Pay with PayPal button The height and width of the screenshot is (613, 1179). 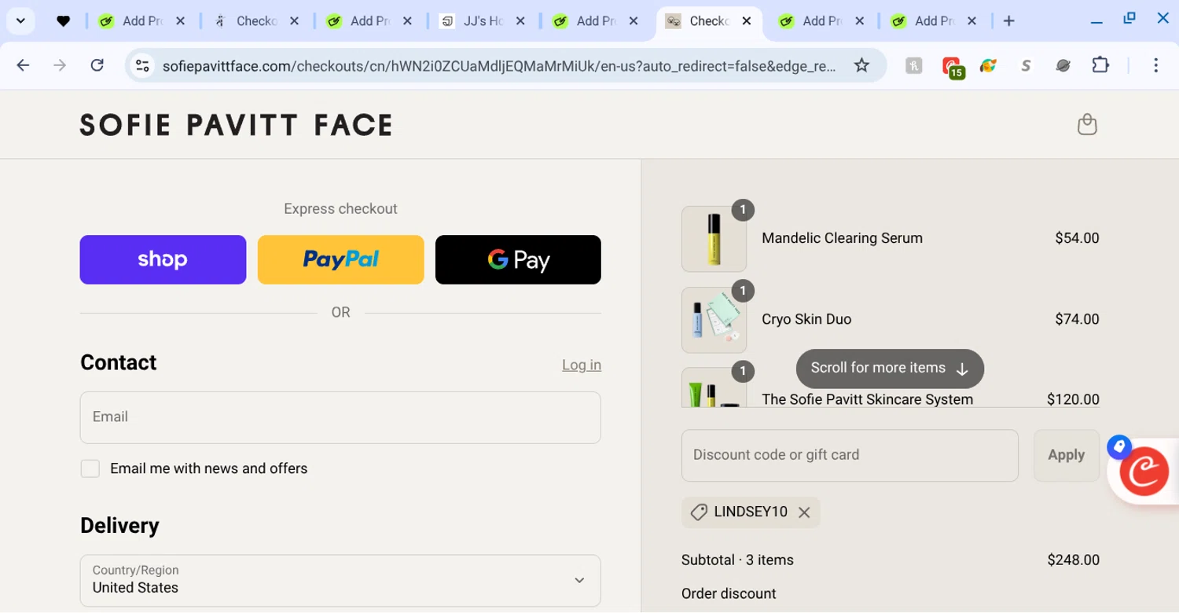pos(340,259)
